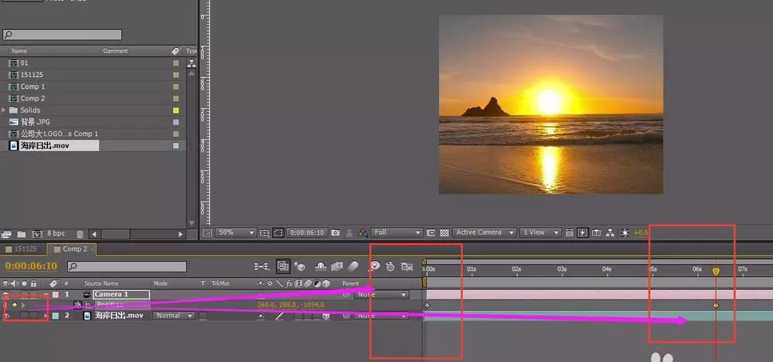This screenshot has height=362, width=773.
Task: Open grid and guide options icon
Action: 264,232
